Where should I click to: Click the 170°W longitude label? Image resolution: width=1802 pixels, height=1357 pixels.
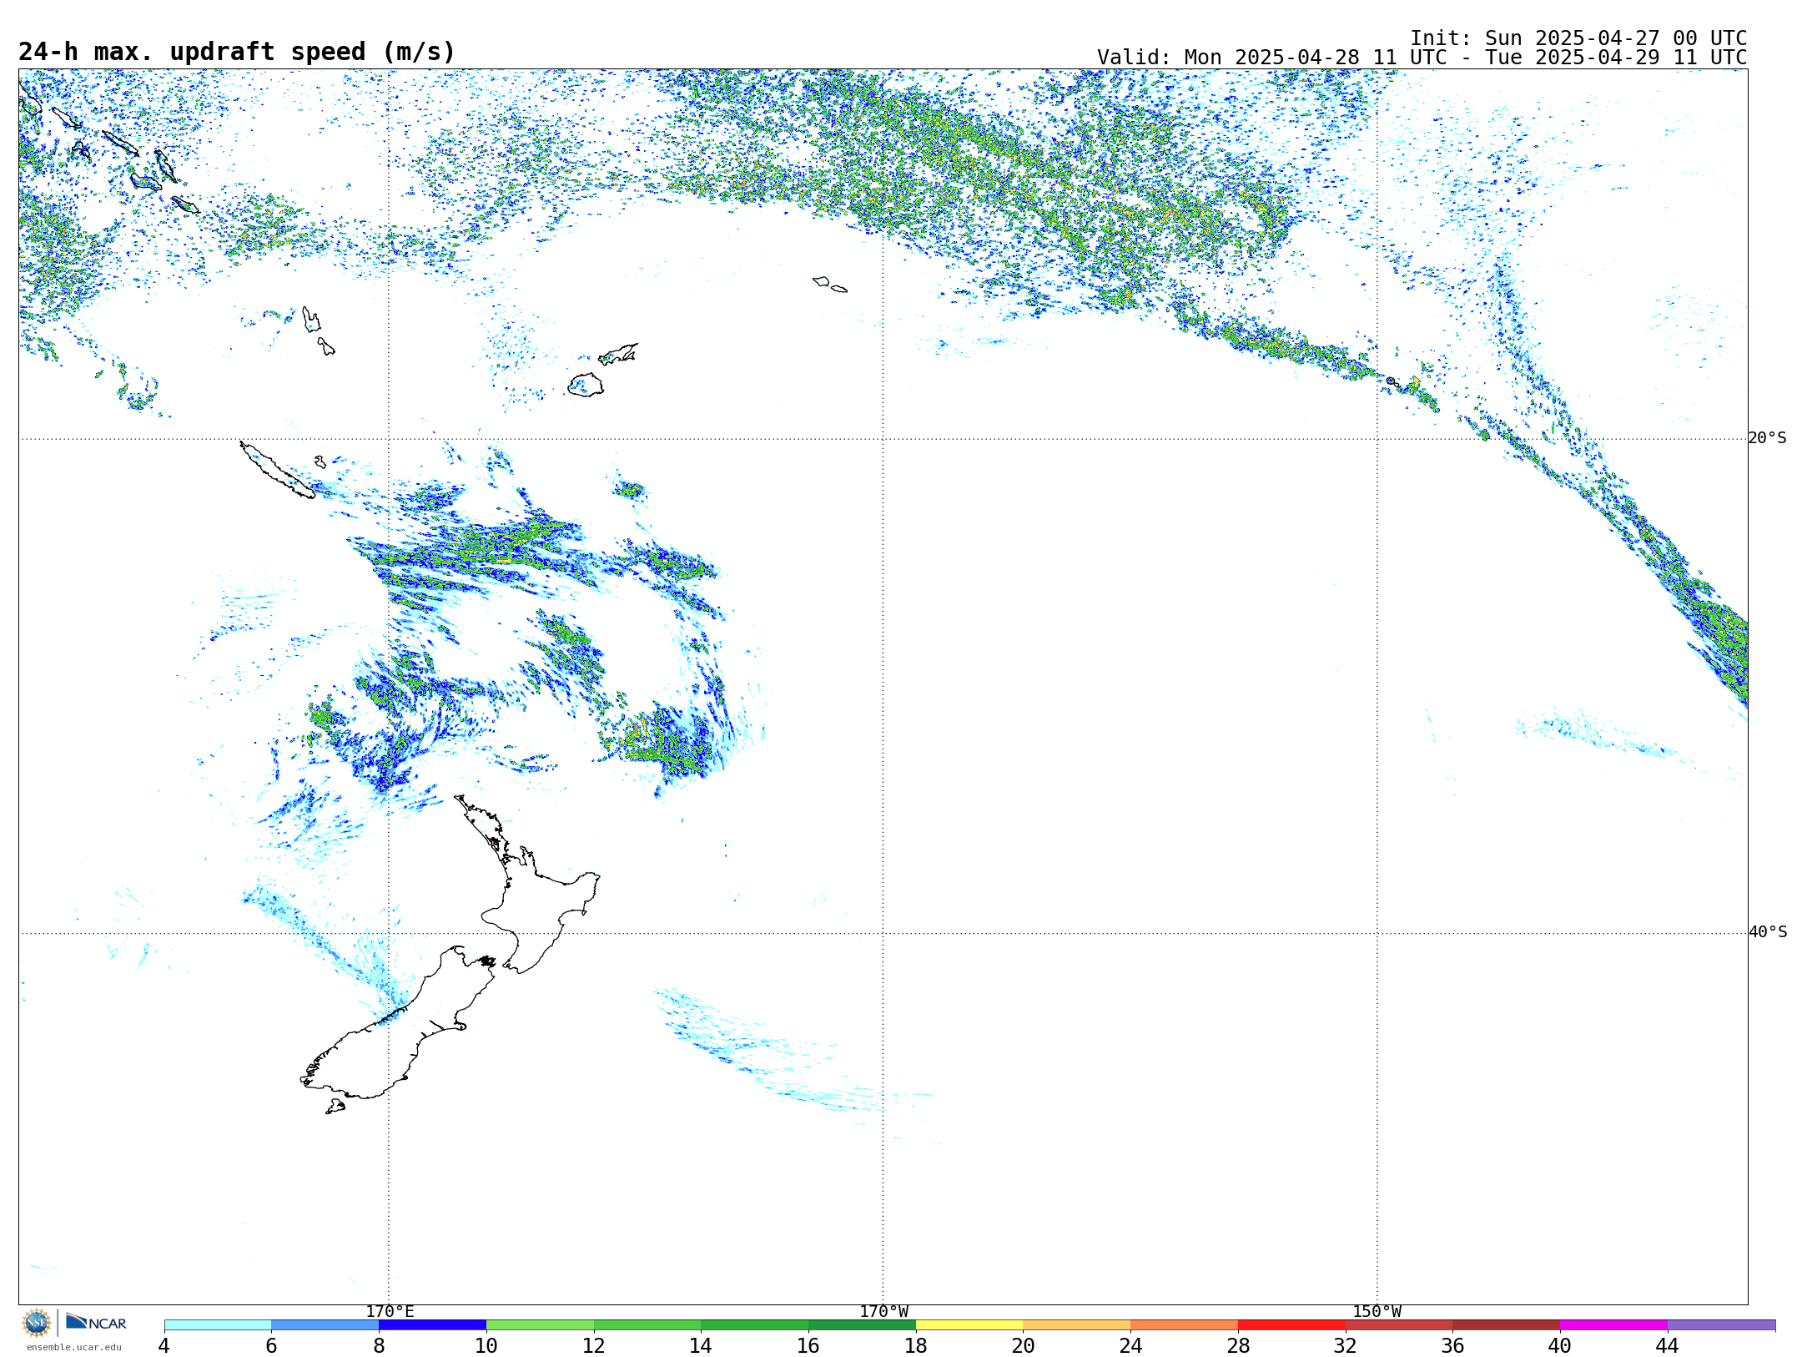[x=883, y=1312]
